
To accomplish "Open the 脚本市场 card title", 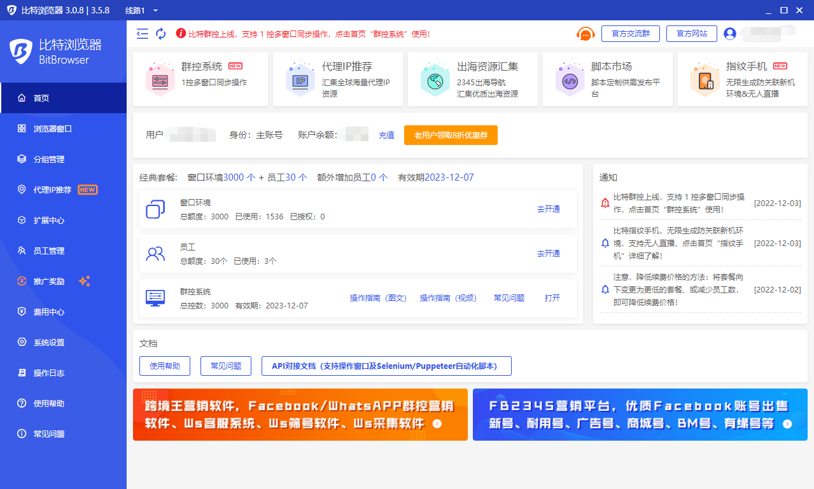I will [612, 66].
